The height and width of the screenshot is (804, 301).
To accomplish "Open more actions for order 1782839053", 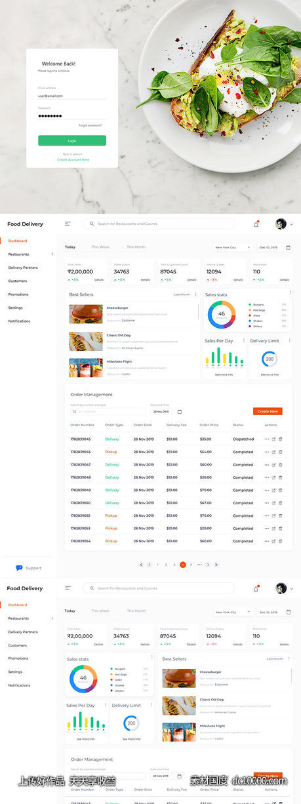I will coord(266,528).
